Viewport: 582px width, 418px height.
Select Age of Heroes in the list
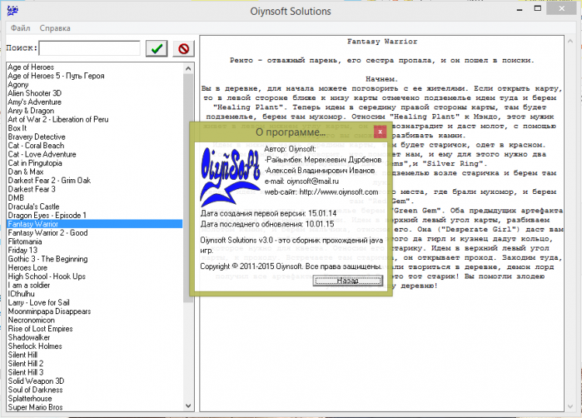[x=31, y=67]
